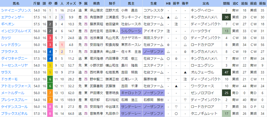Sort by 馬名 column header
The width and height of the screenshot is (267, 117).
[x=16, y=3]
